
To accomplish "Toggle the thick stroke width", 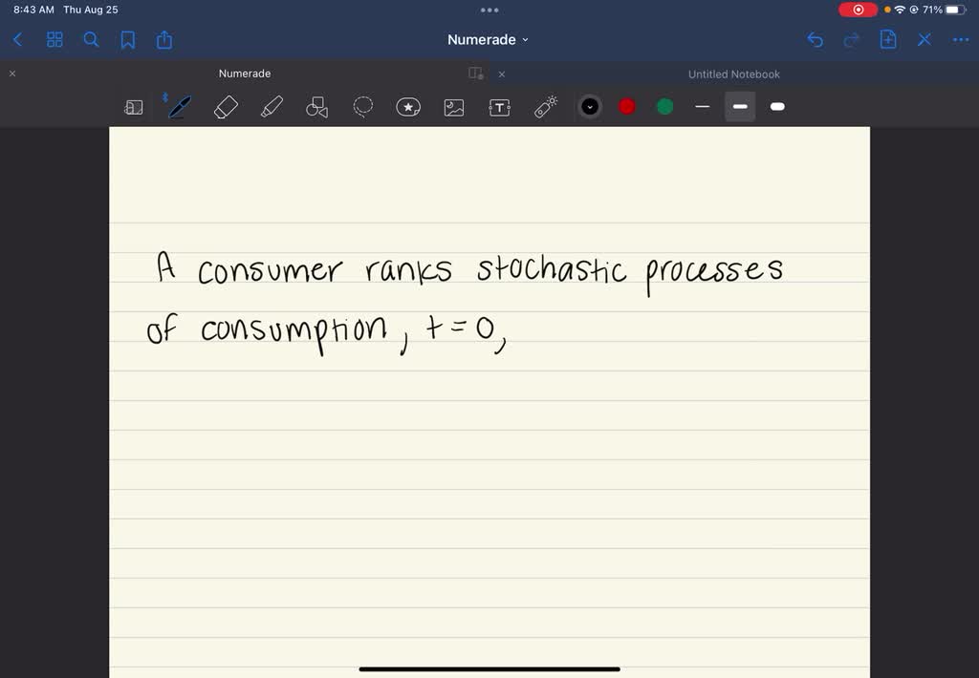I will coord(777,106).
